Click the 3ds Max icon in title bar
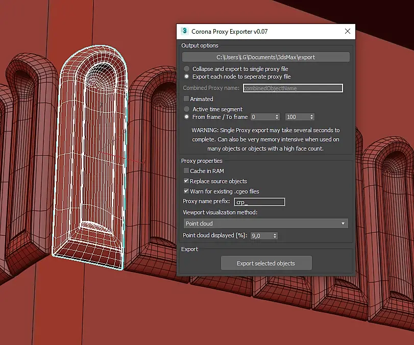This screenshot has width=414, height=345. pyautogui.click(x=185, y=31)
